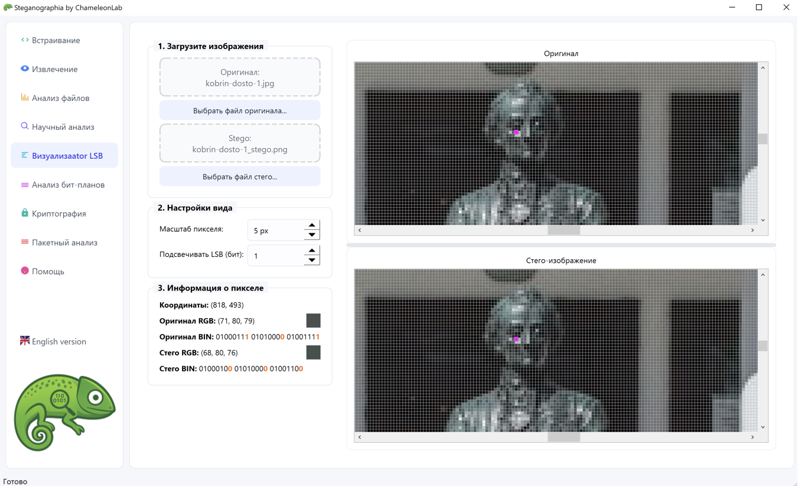This screenshot has height=486, width=798.
Task: Click the Стего-изображение horizontal scrollbar thumb
Action: point(564,437)
